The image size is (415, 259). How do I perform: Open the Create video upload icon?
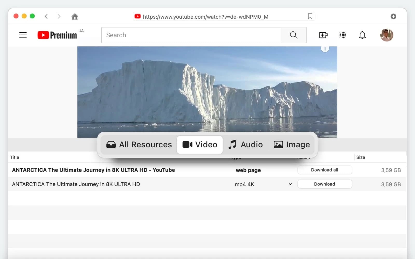(x=323, y=35)
